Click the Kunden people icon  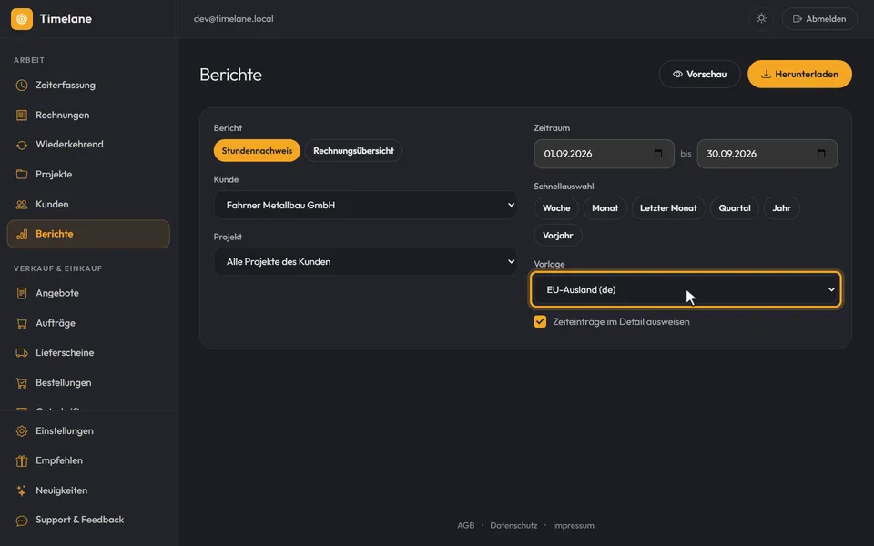[x=22, y=205]
